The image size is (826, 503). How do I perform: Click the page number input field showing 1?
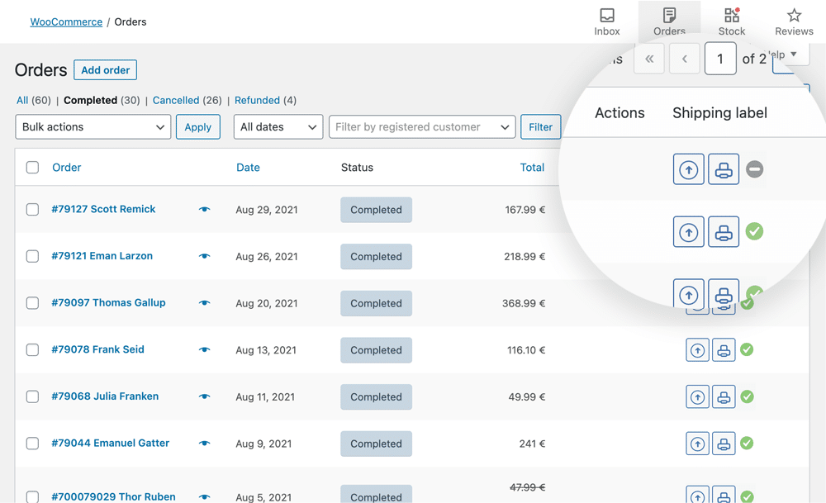(721, 58)
